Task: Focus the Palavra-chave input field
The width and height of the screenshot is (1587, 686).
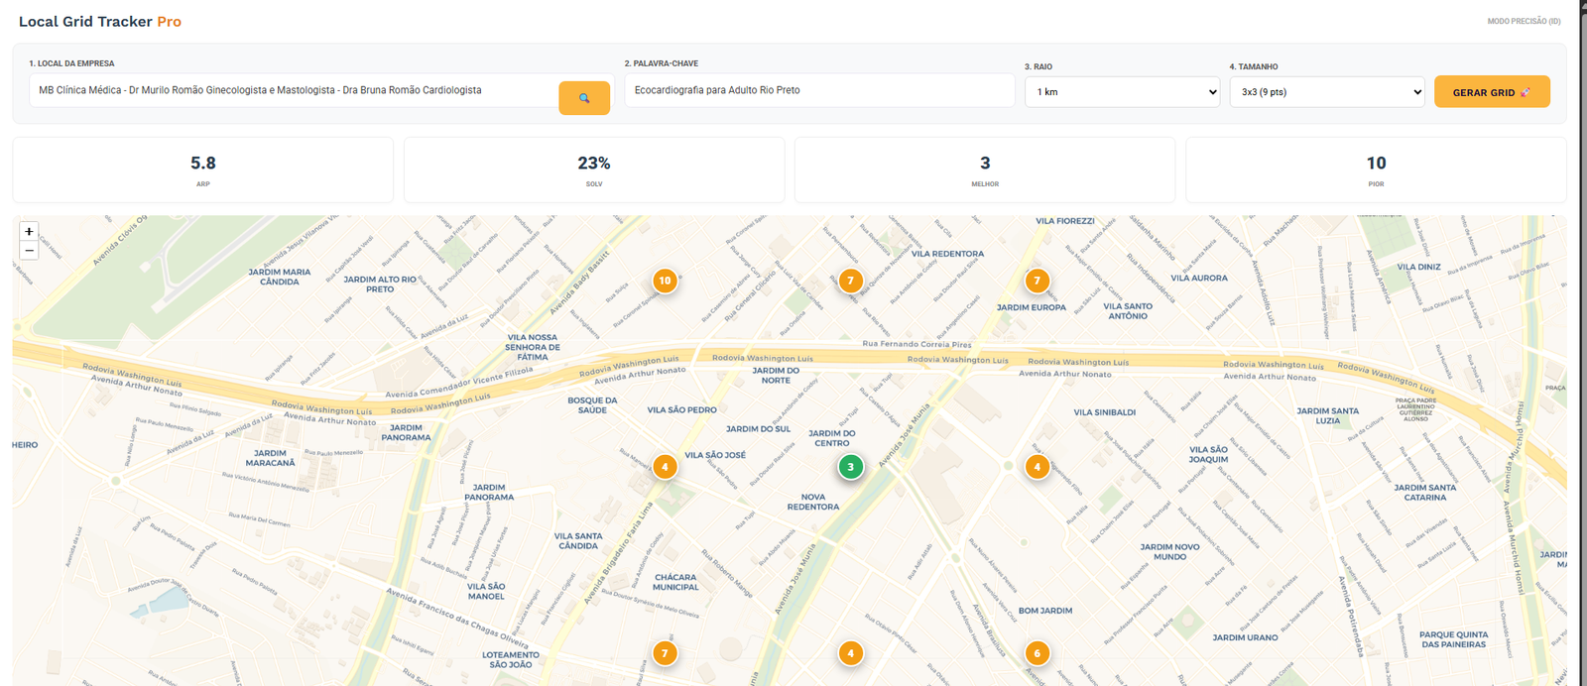Action: (819, 90)
